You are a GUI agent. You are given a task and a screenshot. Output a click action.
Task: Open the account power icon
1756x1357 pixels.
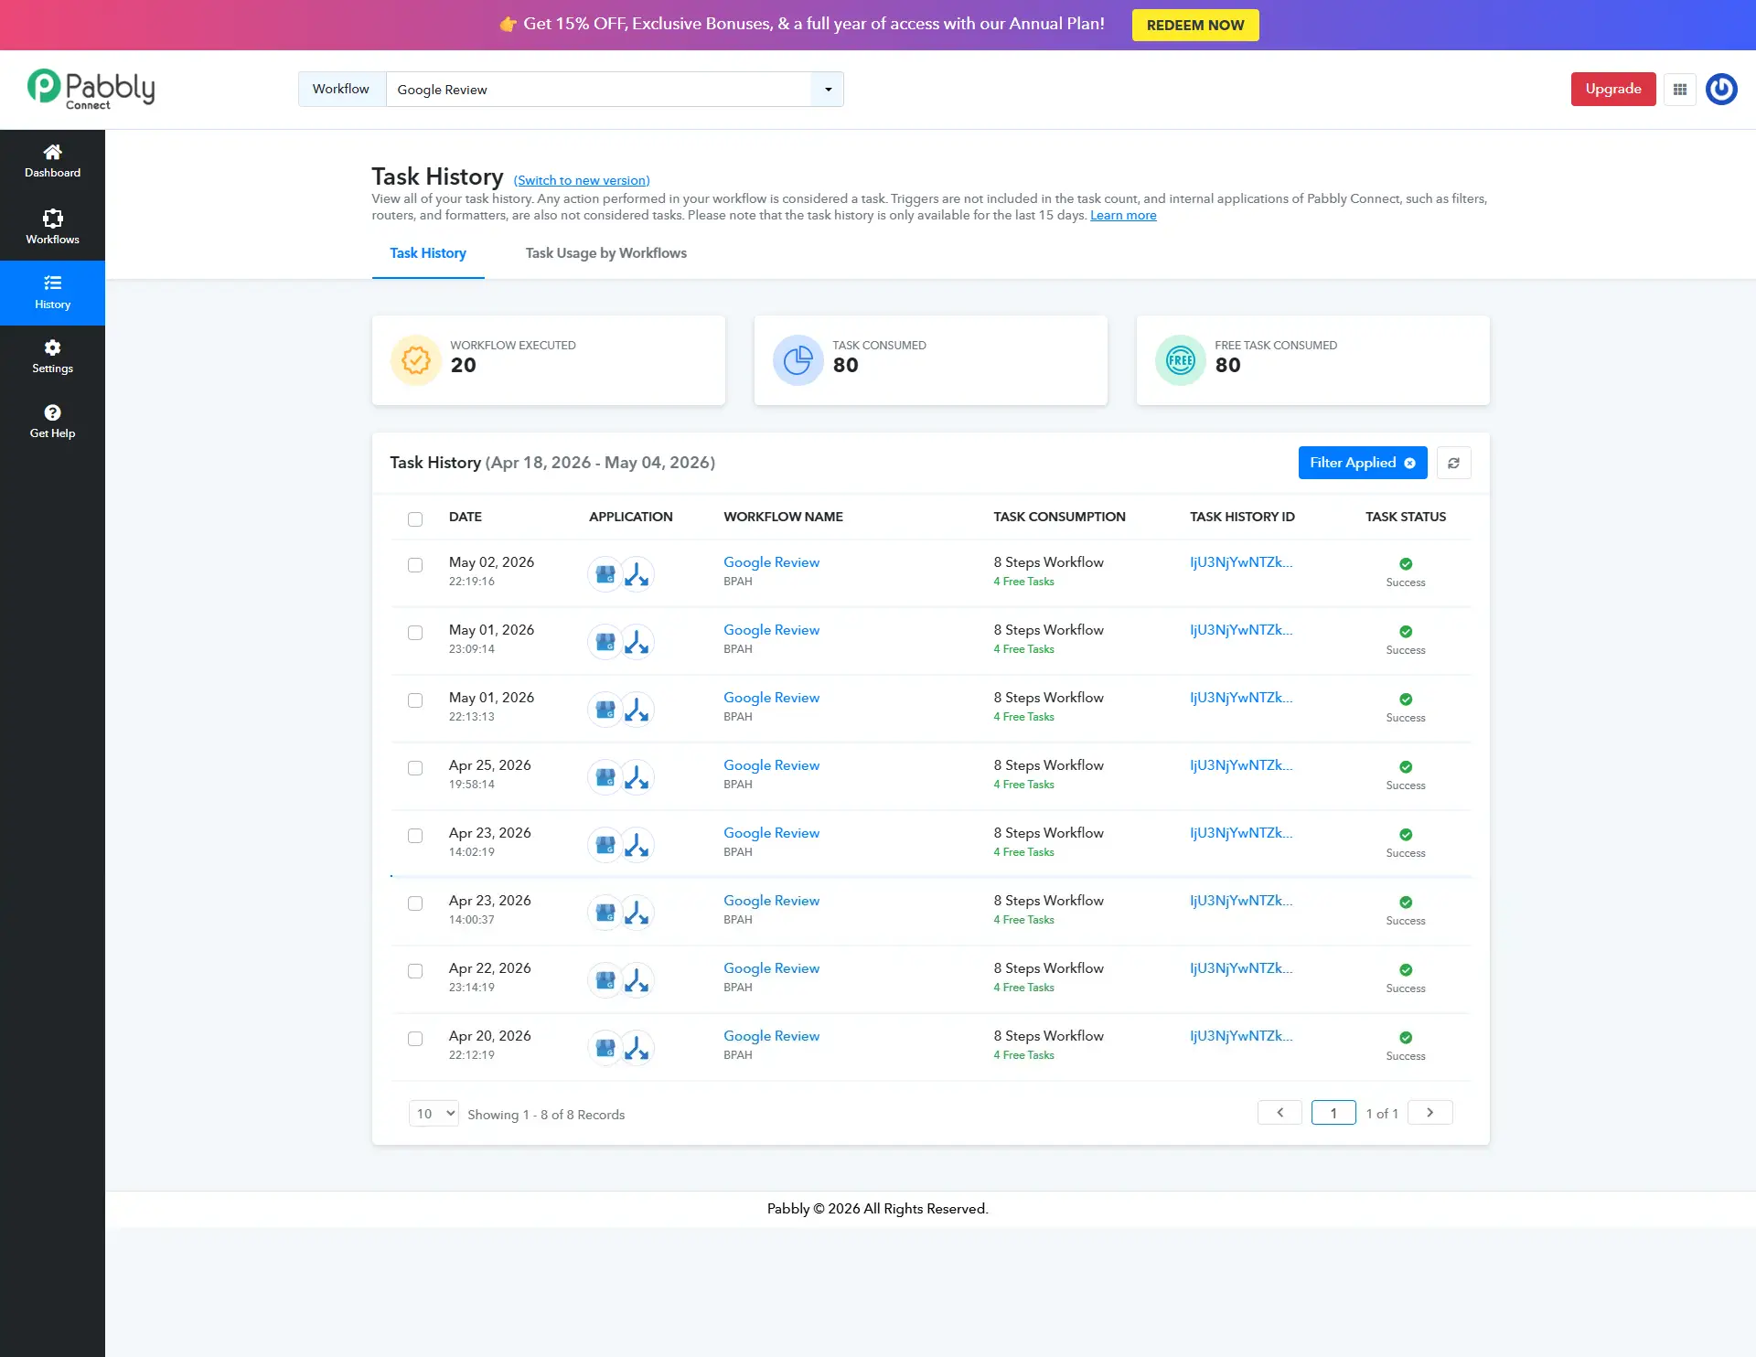pos(1721,89)
